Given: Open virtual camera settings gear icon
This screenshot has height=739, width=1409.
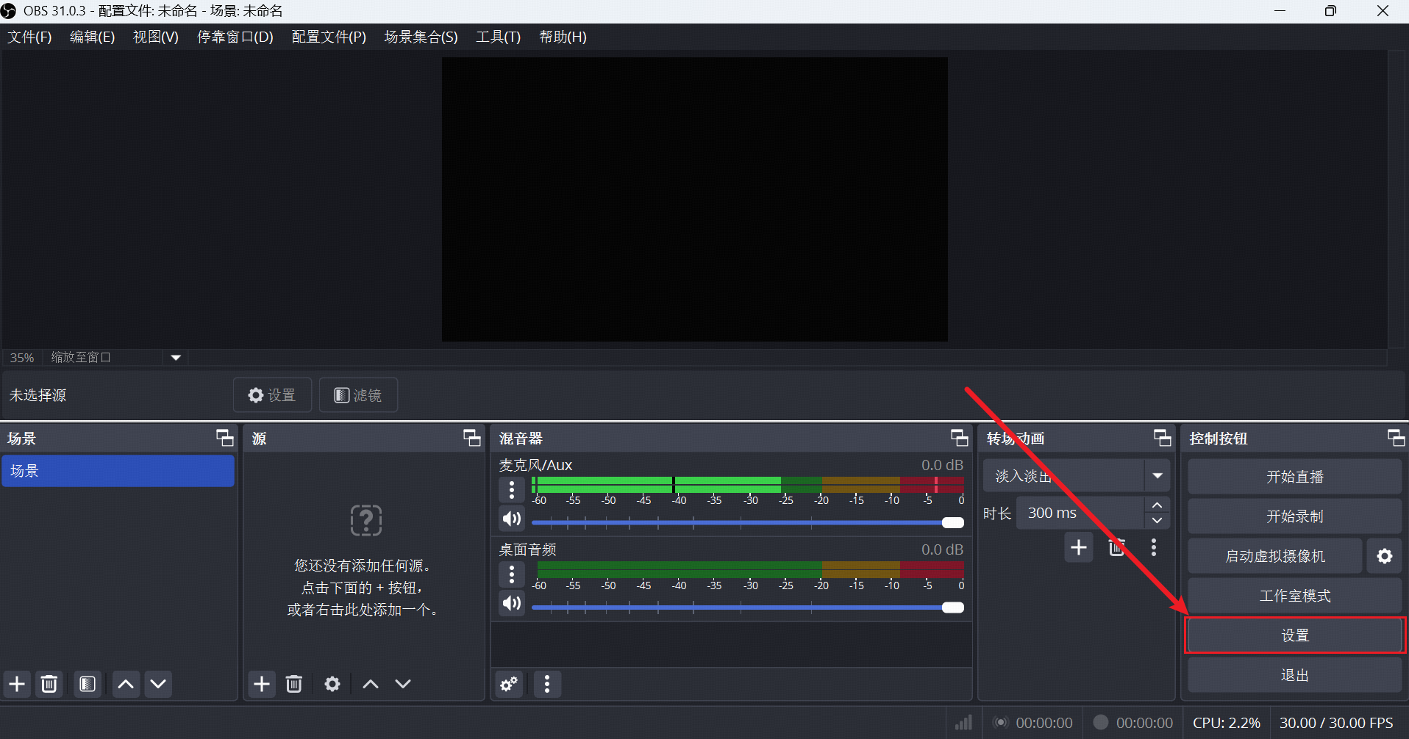Looking at the screenshot, I should [1385, 556].
